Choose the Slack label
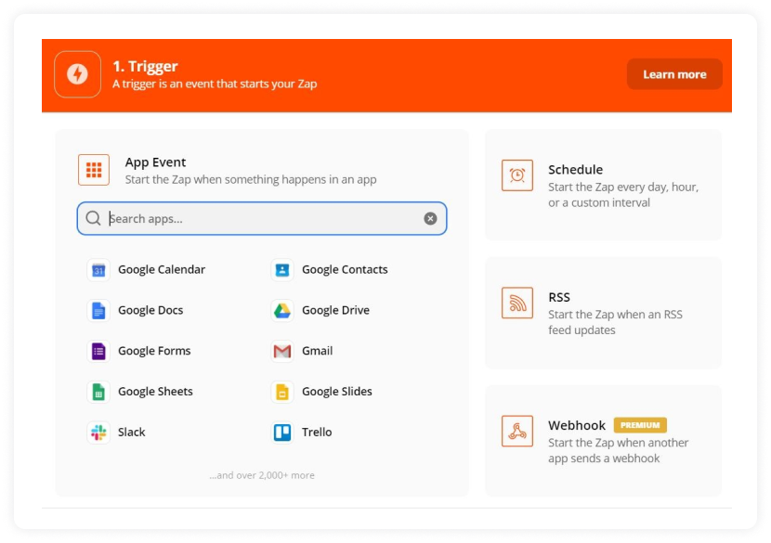771x543 pixels. [x=131, y=432]
